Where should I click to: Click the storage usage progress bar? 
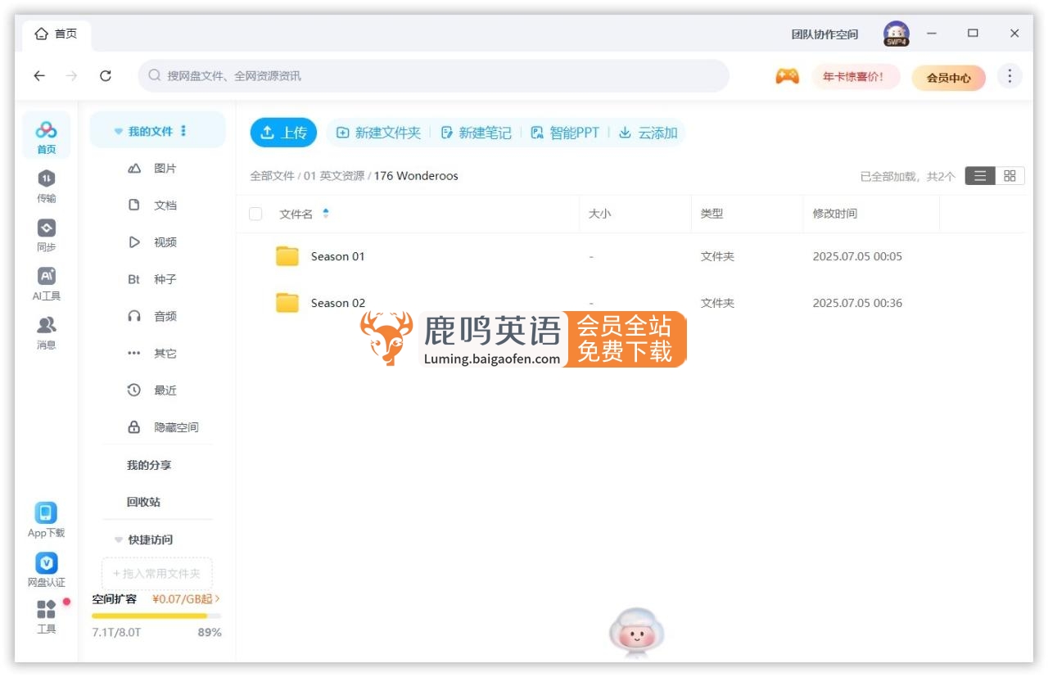click(x=156, y=616)
